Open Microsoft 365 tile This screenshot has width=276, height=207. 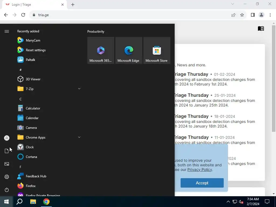(101, 50)
